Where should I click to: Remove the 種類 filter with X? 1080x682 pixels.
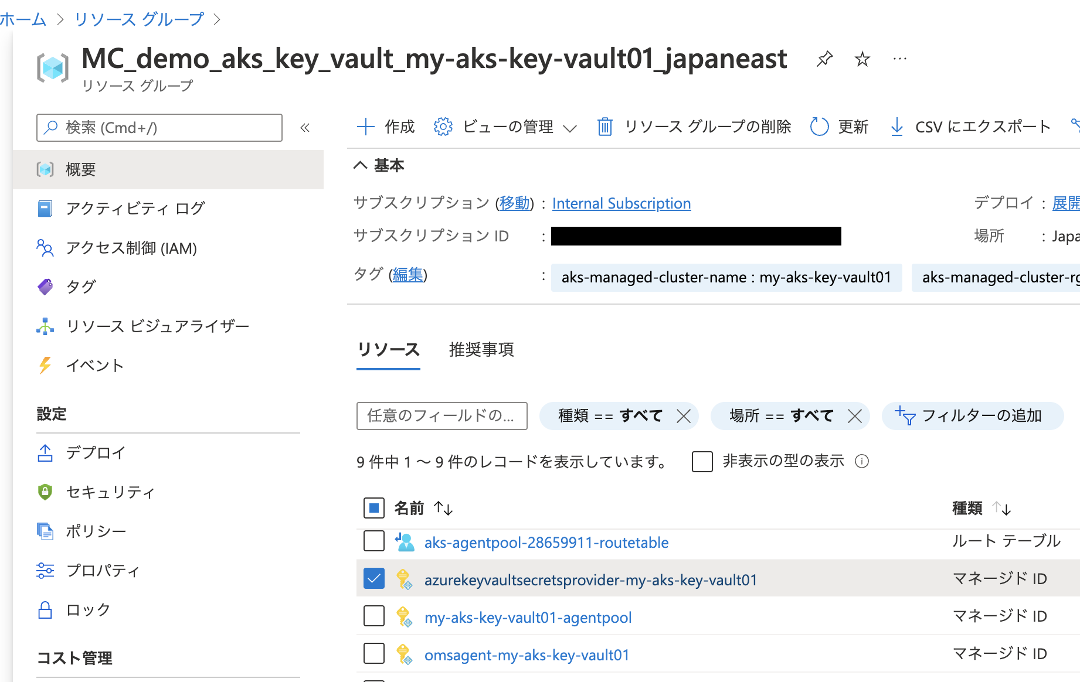[x=684, y=416]
